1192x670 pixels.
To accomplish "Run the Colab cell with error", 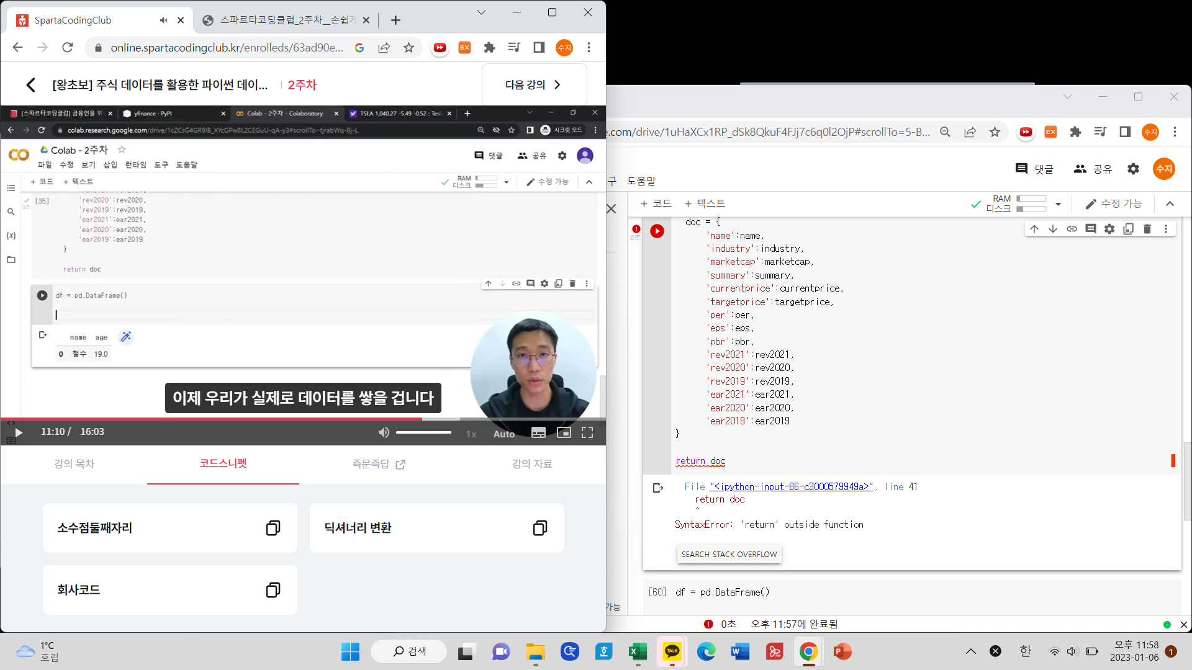I will (x=657, y=231).
